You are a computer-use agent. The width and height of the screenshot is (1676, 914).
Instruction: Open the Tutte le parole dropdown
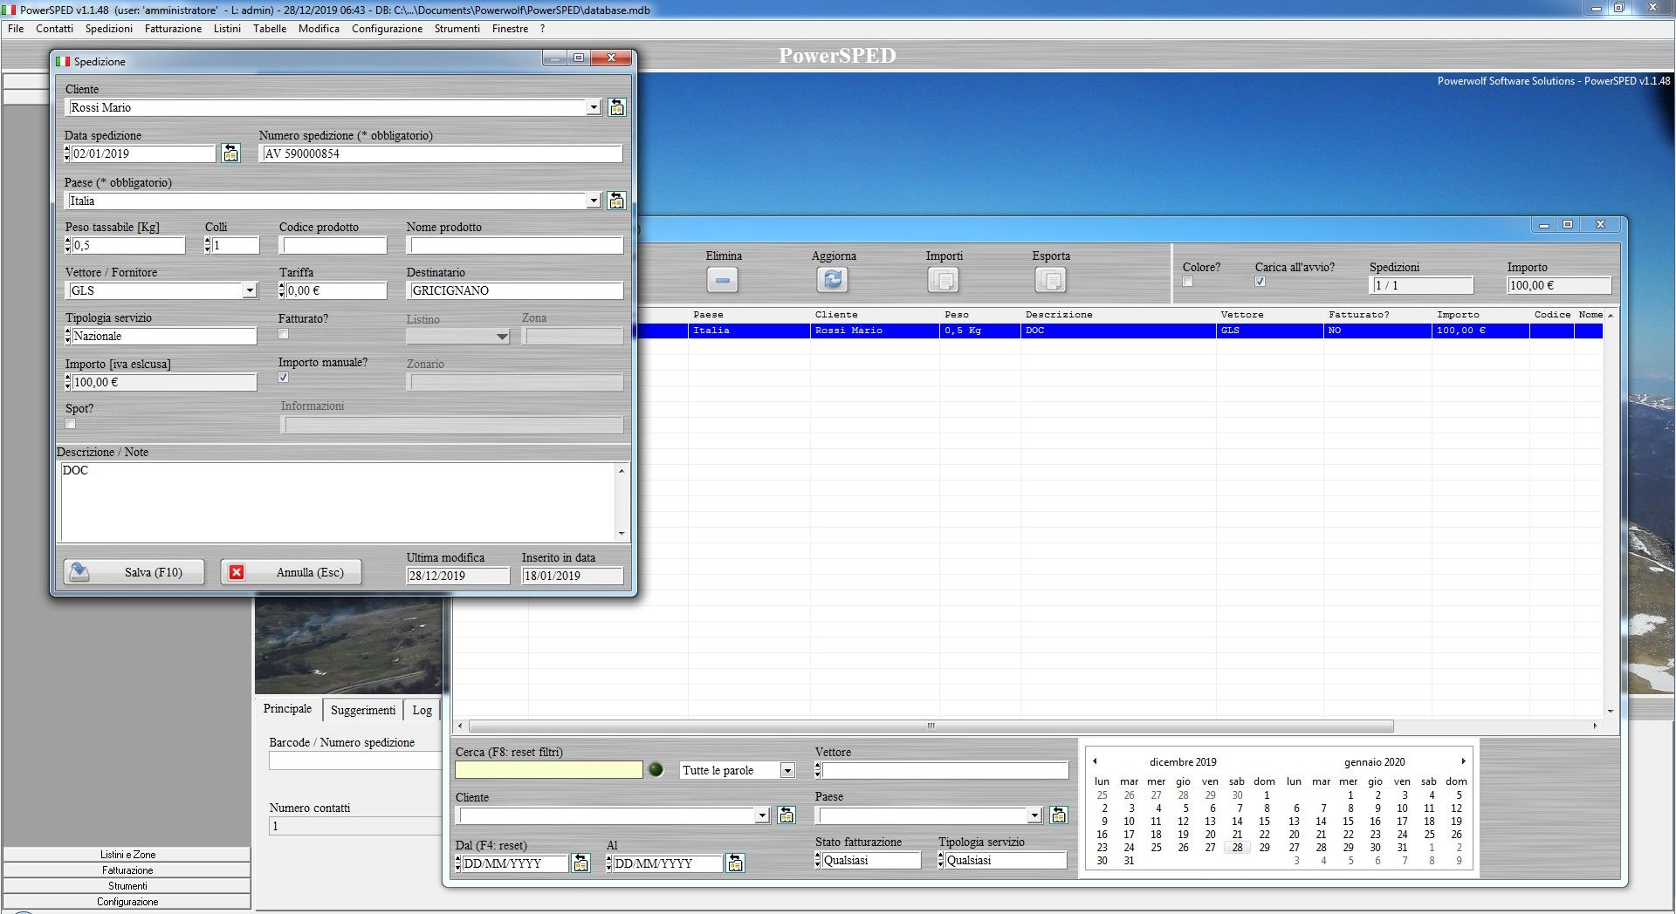tap(787, 770)
